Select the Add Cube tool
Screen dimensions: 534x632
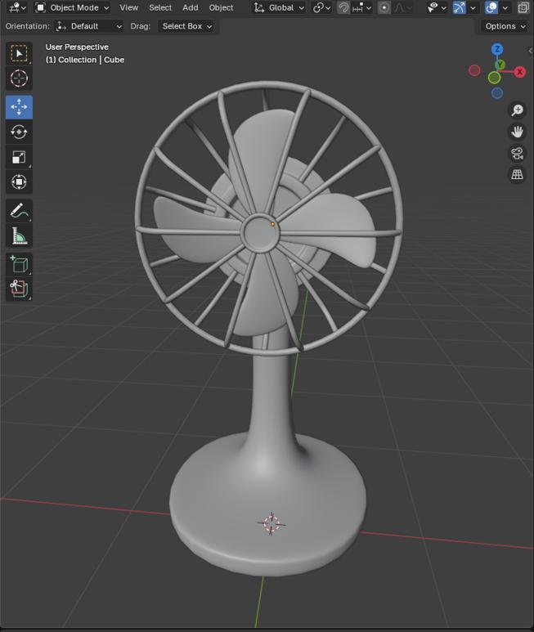click(19, 264)
